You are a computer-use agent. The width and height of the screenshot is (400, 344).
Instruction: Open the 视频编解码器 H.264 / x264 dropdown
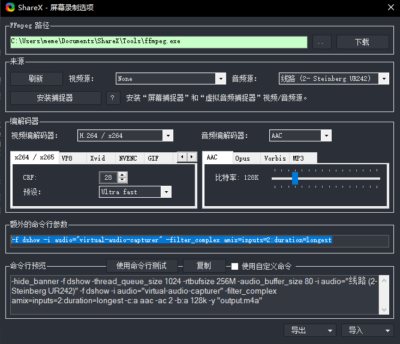pyautogui.click(x=125, y=135)
